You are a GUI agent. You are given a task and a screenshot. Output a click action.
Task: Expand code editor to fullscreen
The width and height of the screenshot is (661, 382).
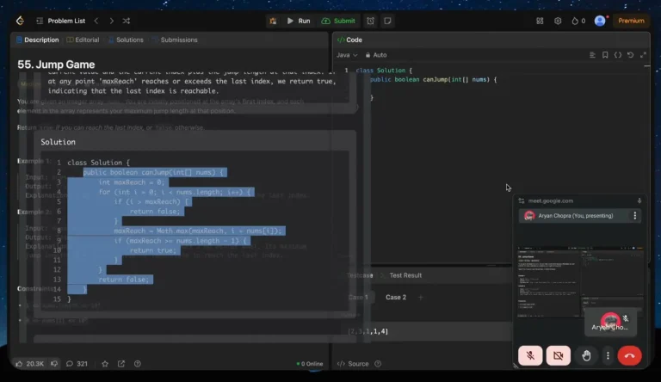tap(643, 55)
